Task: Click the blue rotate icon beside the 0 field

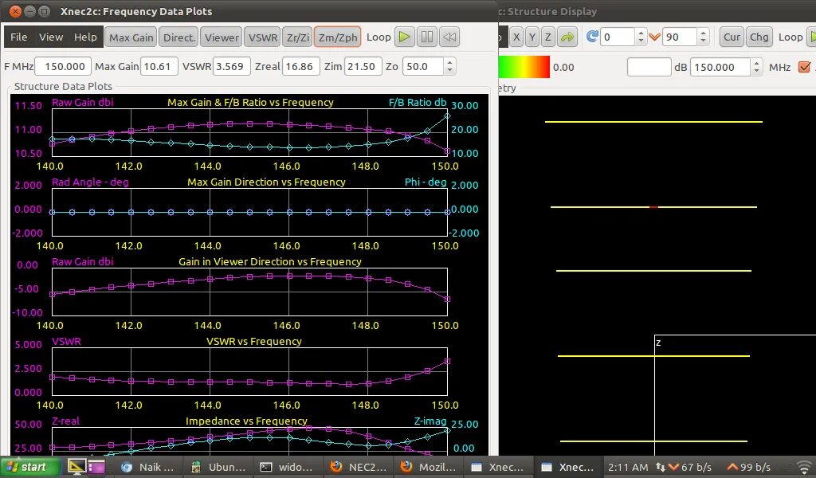Action: (x=592, y=37)
